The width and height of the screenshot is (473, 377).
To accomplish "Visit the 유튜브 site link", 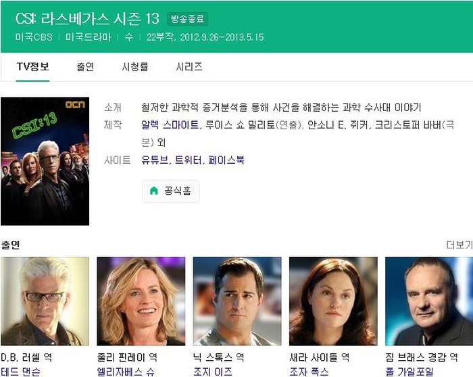I will coord(155,160).
